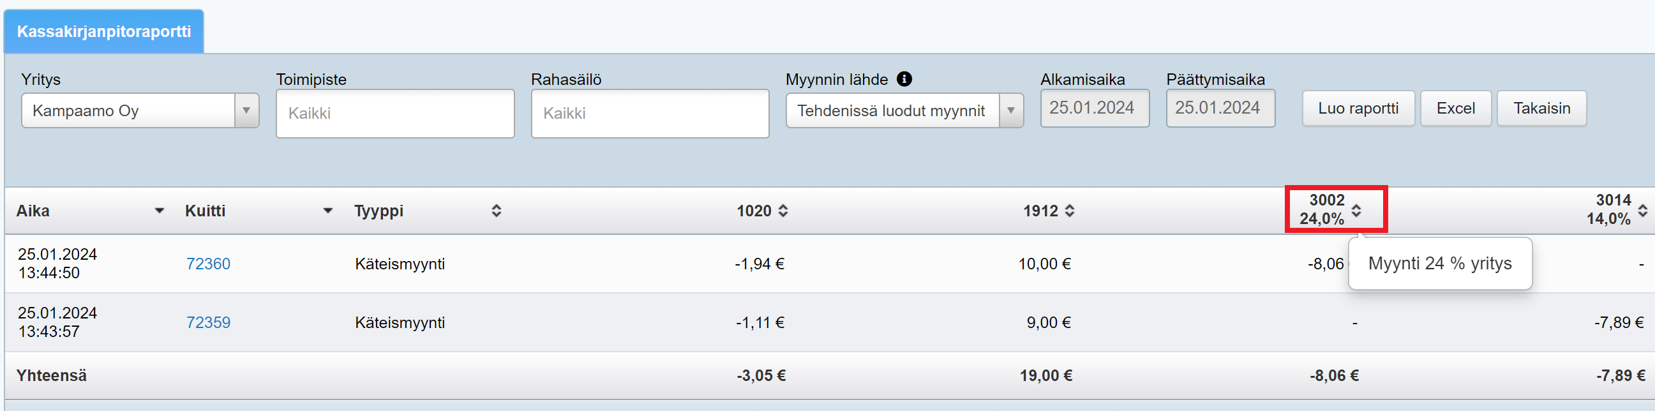Click the Yritys dropdown arrow button
Screen dimensions: 1655x411
(x=246, y=110)
